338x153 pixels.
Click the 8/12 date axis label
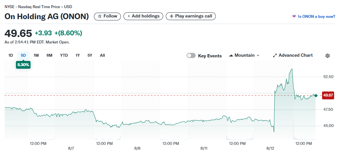(270, 148)
